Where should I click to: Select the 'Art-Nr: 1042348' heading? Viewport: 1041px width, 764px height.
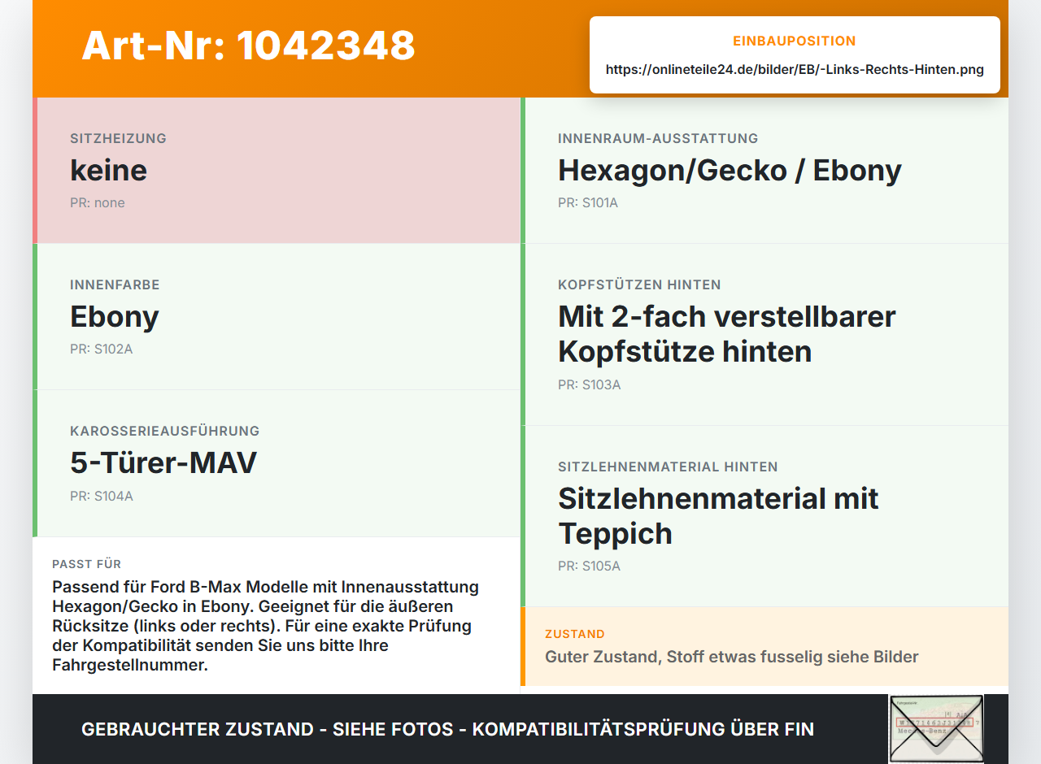click(x=249, y=46)
